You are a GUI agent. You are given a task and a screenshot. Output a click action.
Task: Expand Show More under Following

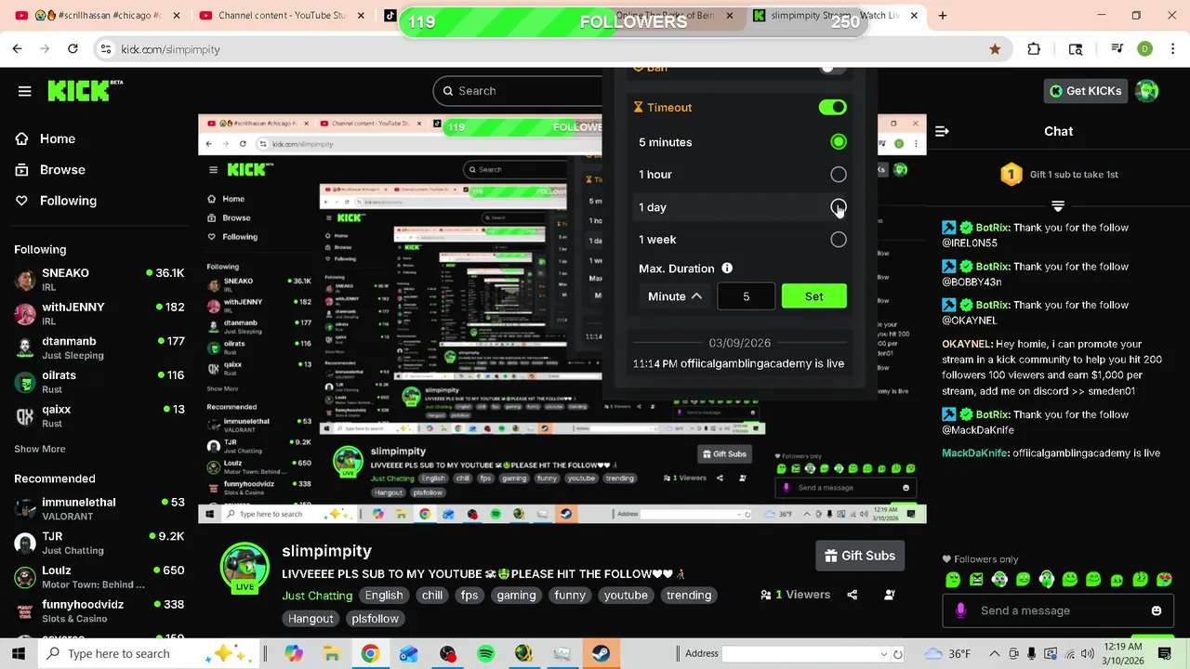coord(39,449)
